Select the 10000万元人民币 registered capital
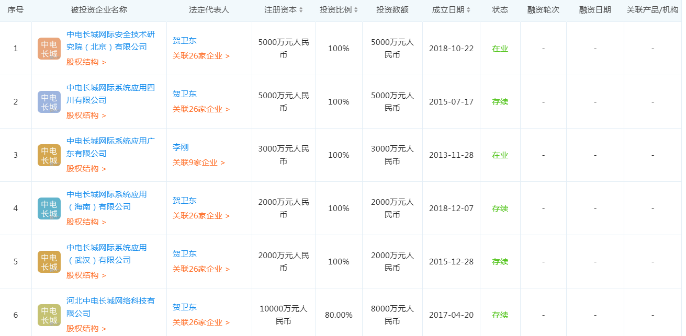The width and height of the screenshot is (686, 336). click(x=284, y=315)
